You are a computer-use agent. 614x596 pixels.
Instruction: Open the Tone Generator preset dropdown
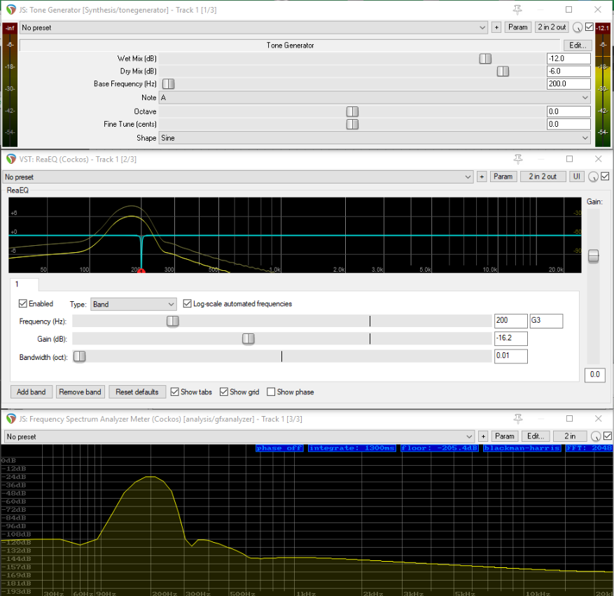pyautogui.click(x=253, y=27)
